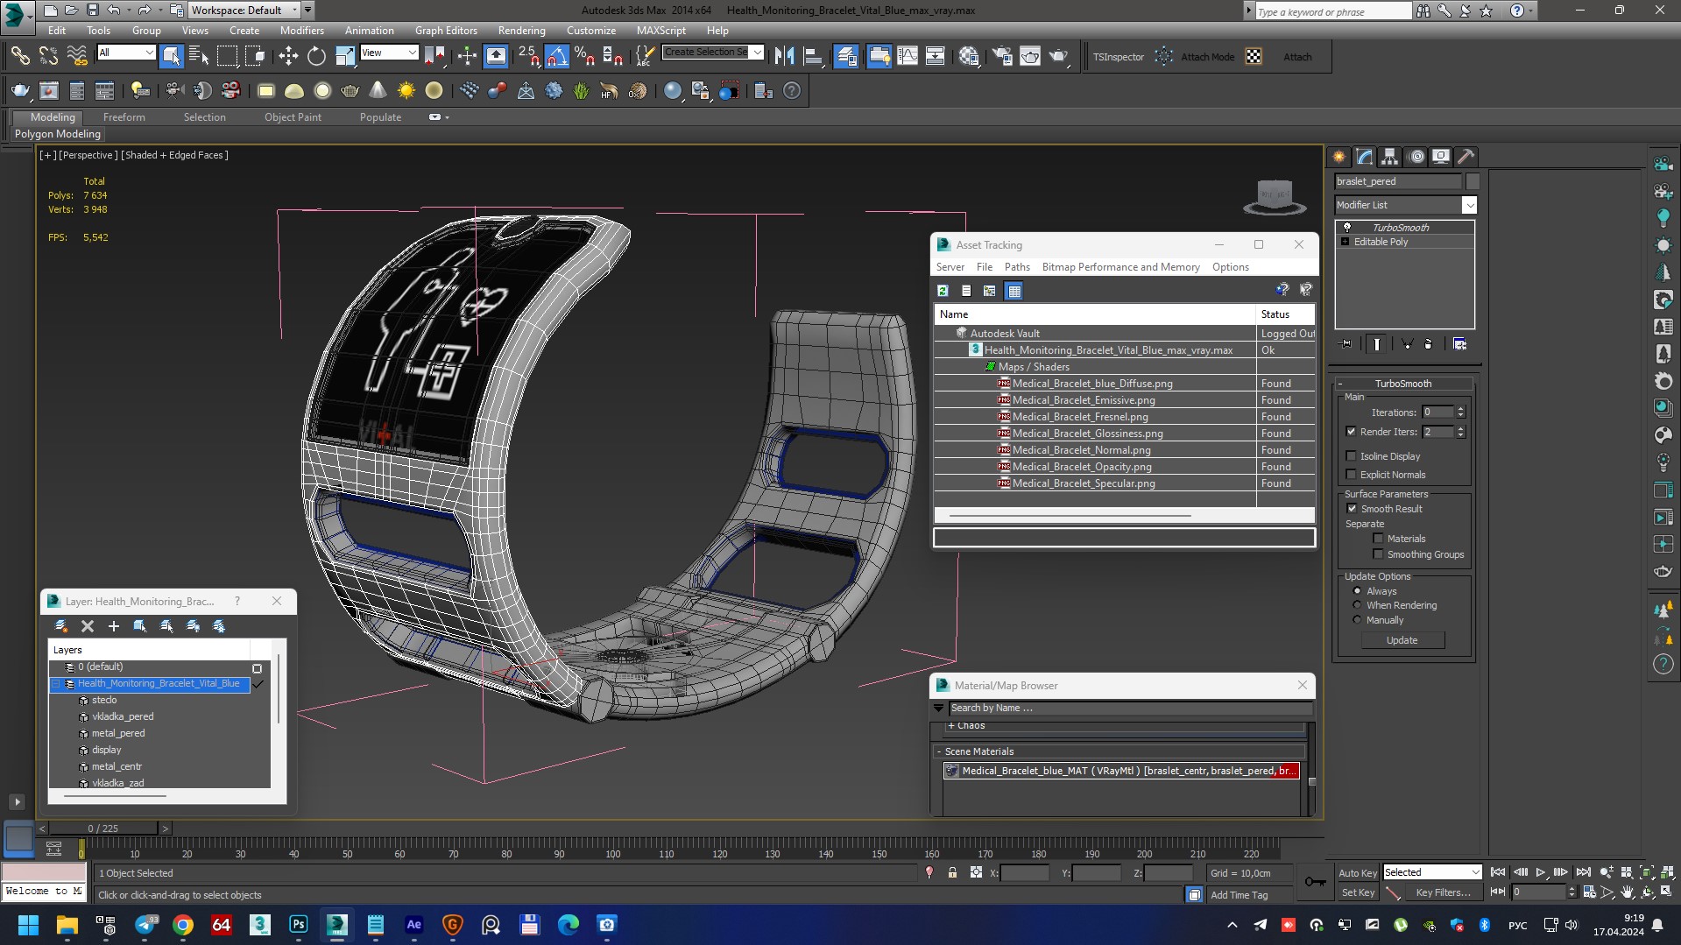Toggle the Angle Snap icon

pos(557,56)
